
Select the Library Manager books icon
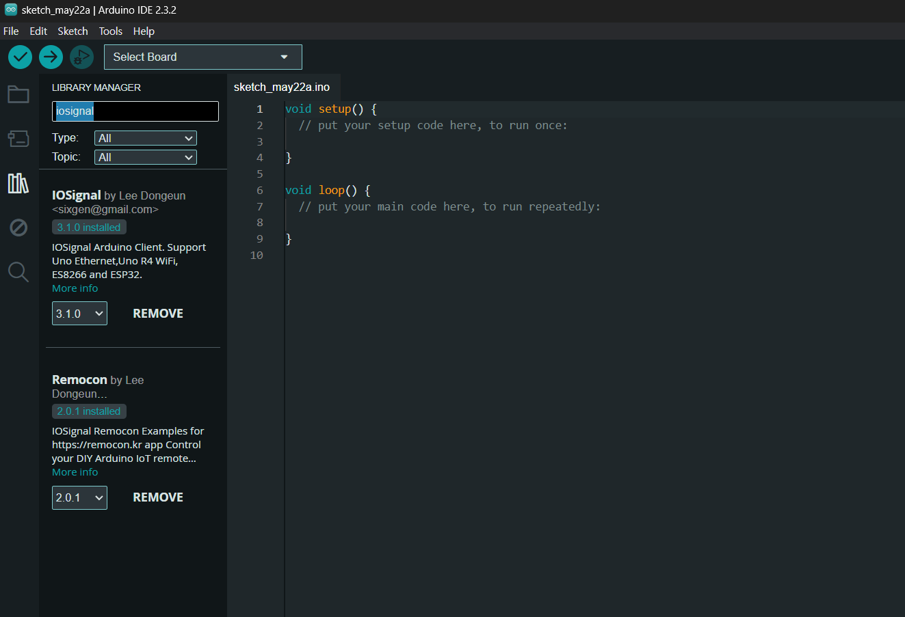18,183
